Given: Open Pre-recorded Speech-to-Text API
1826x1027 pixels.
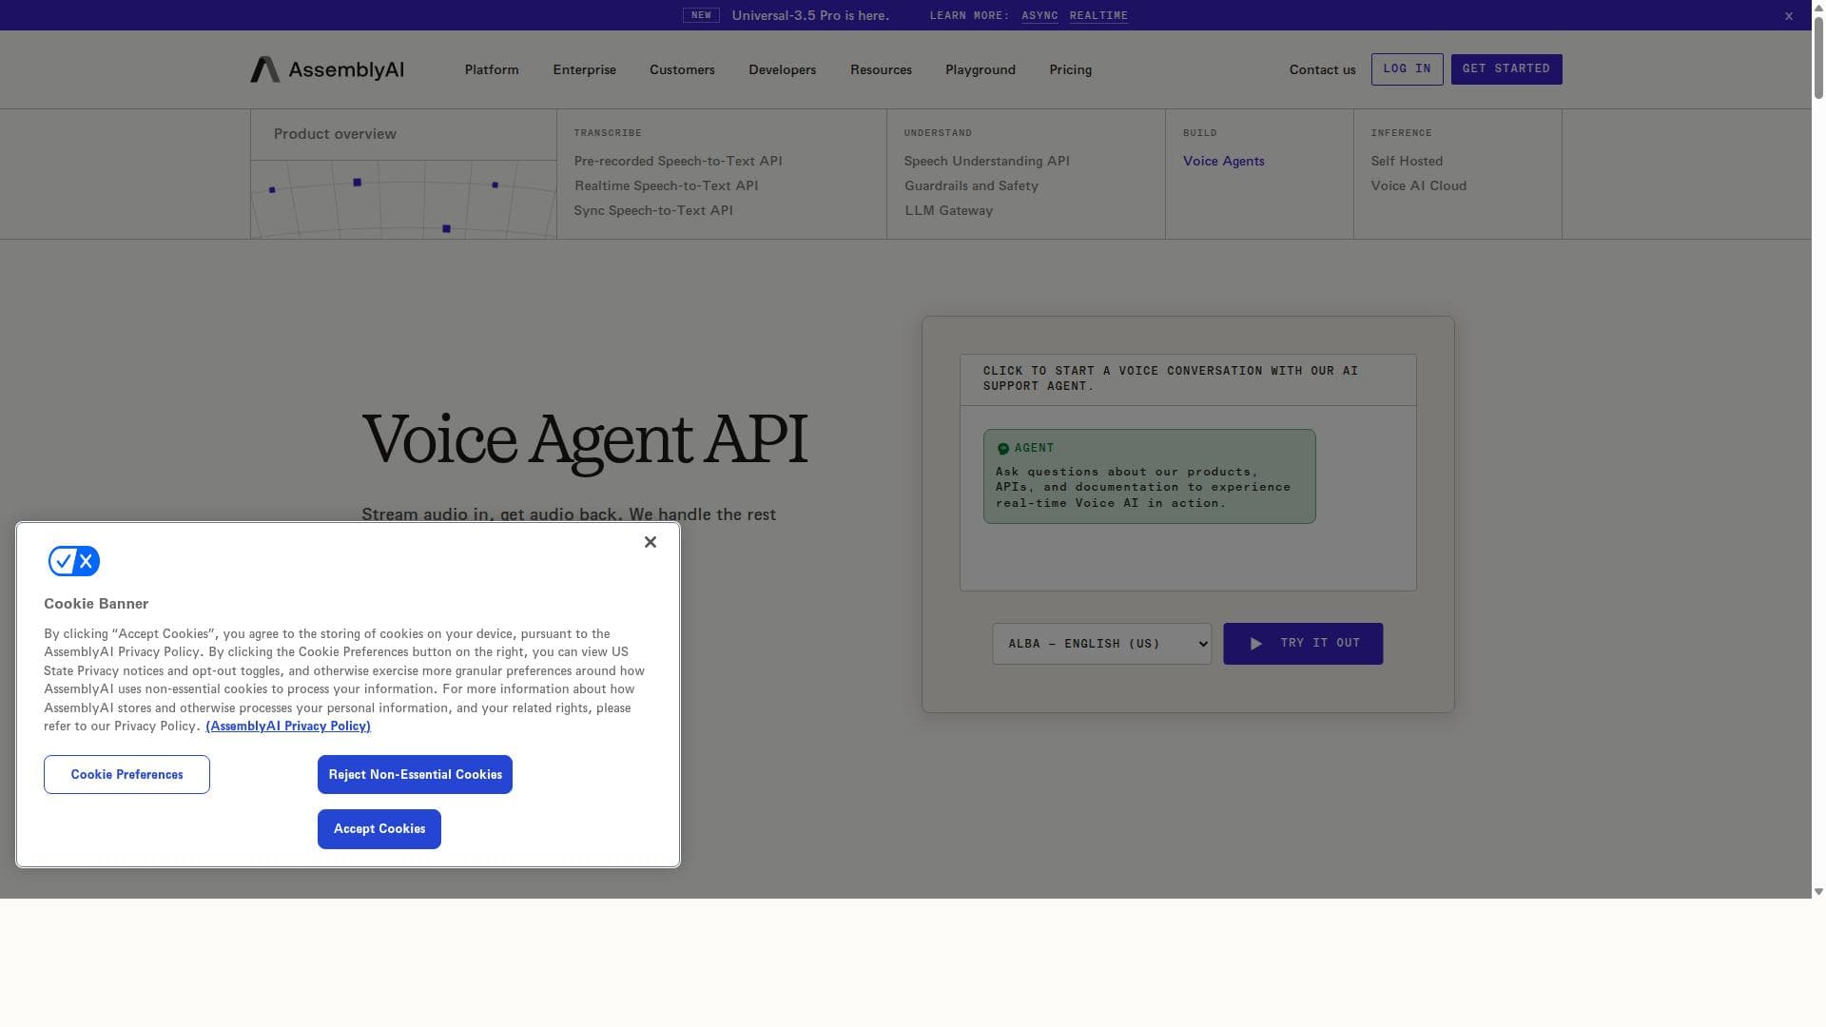Looking at the screenshot, I should (678, 161).
